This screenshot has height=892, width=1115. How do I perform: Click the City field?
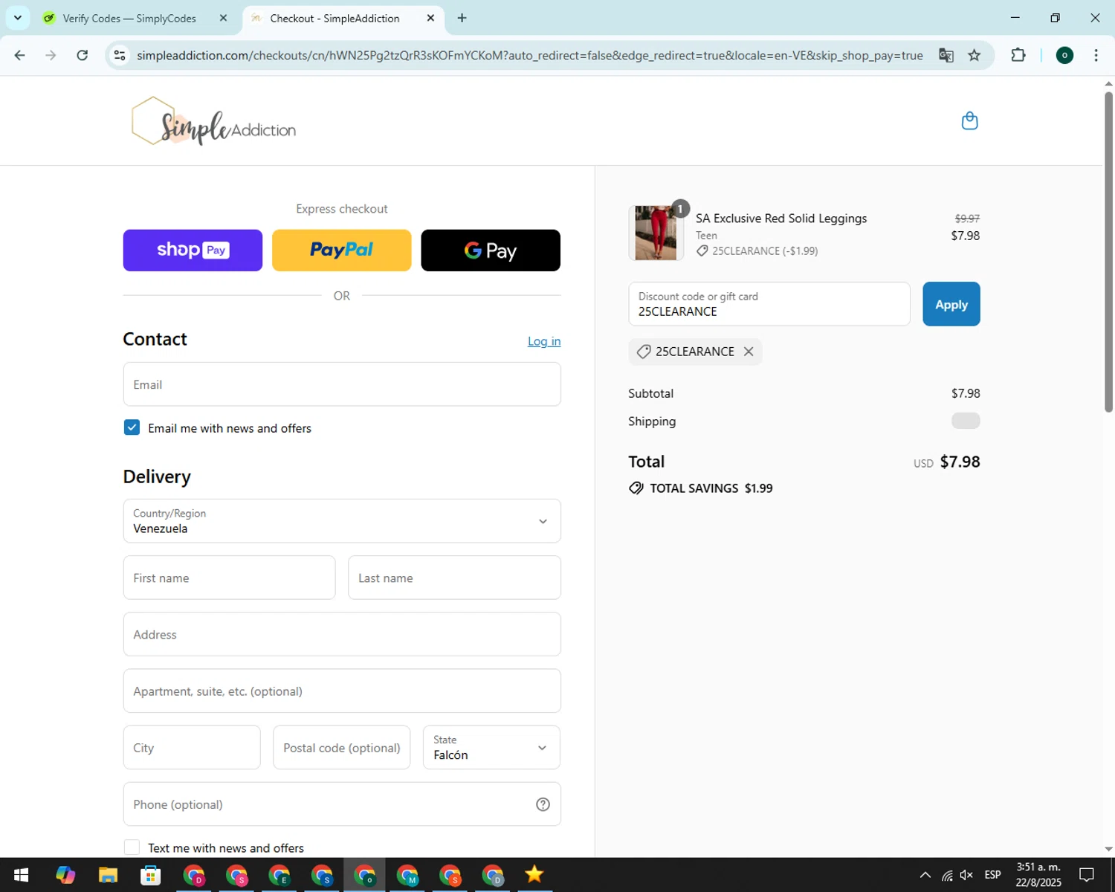192,747
